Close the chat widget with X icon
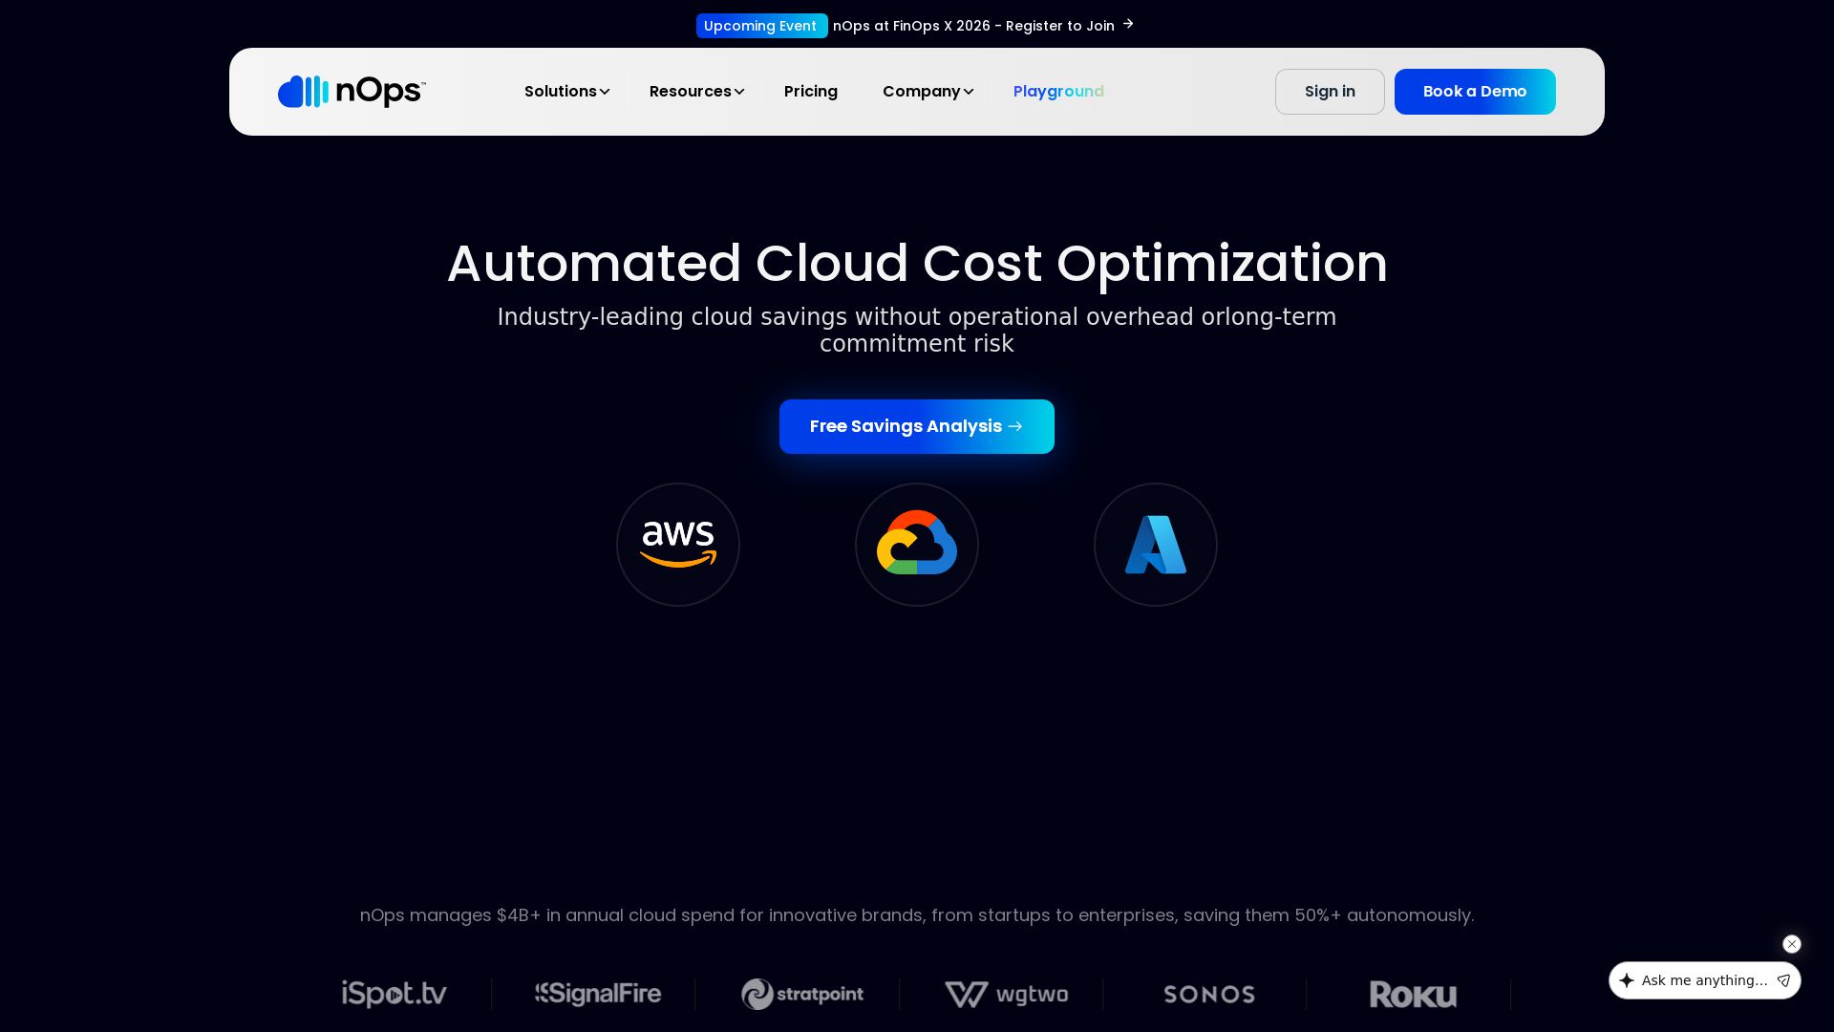1834x1032 pixels. [1792, 944]
